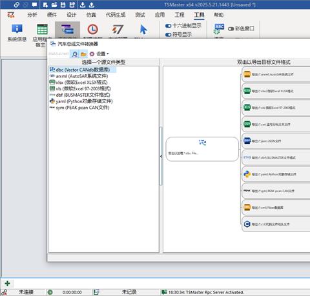Open the 硬件 ribbon tab
This screenshot has height=296, width=310.
tap(52, 15)
